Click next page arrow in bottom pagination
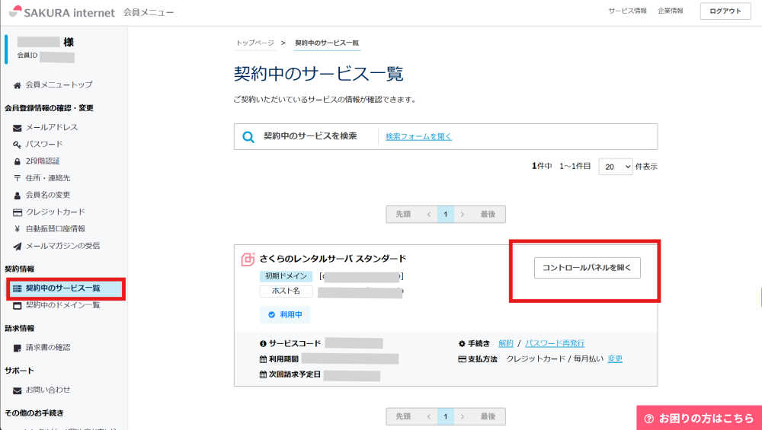The height and width of the screenshot is (430, 762). [x=463, y=416]
